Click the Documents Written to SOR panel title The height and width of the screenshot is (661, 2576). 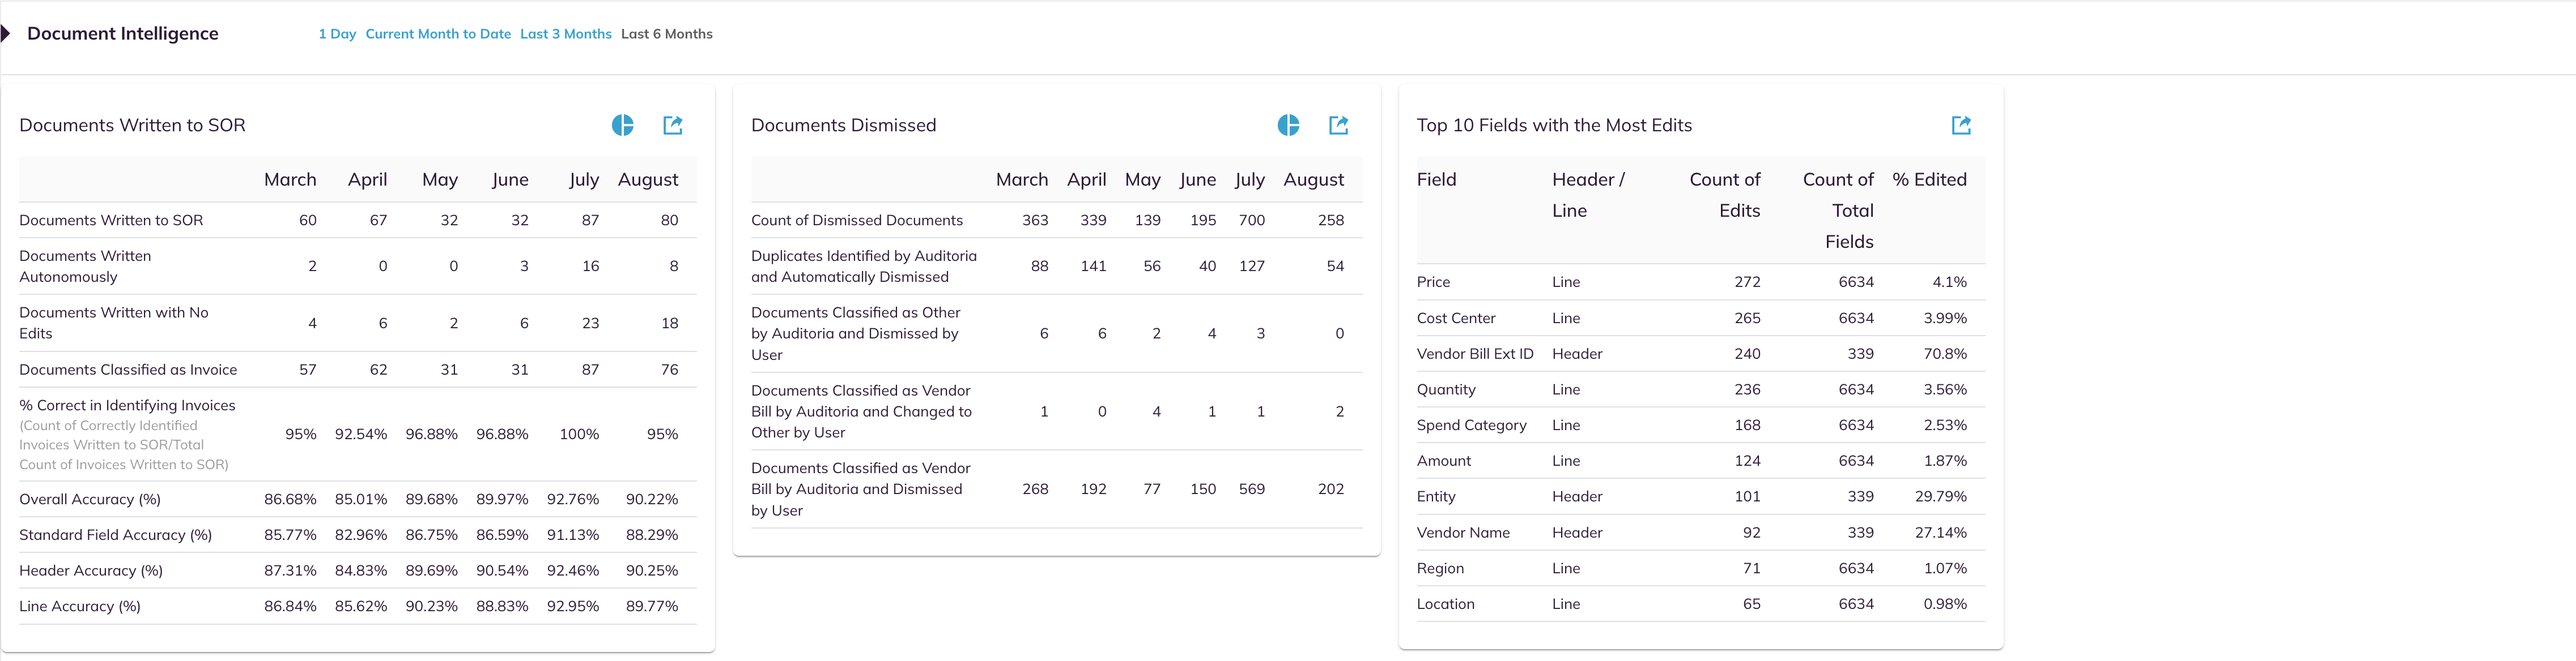point(132,125)
